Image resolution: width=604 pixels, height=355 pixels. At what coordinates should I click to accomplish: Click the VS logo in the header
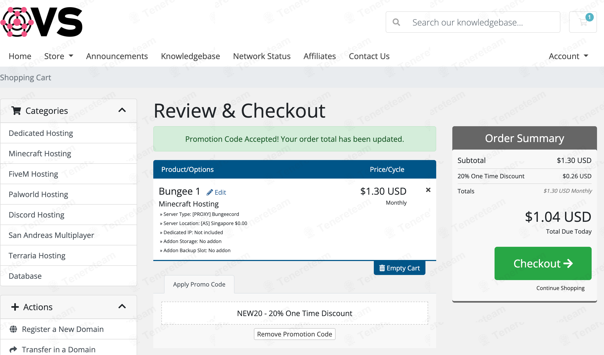41,22
